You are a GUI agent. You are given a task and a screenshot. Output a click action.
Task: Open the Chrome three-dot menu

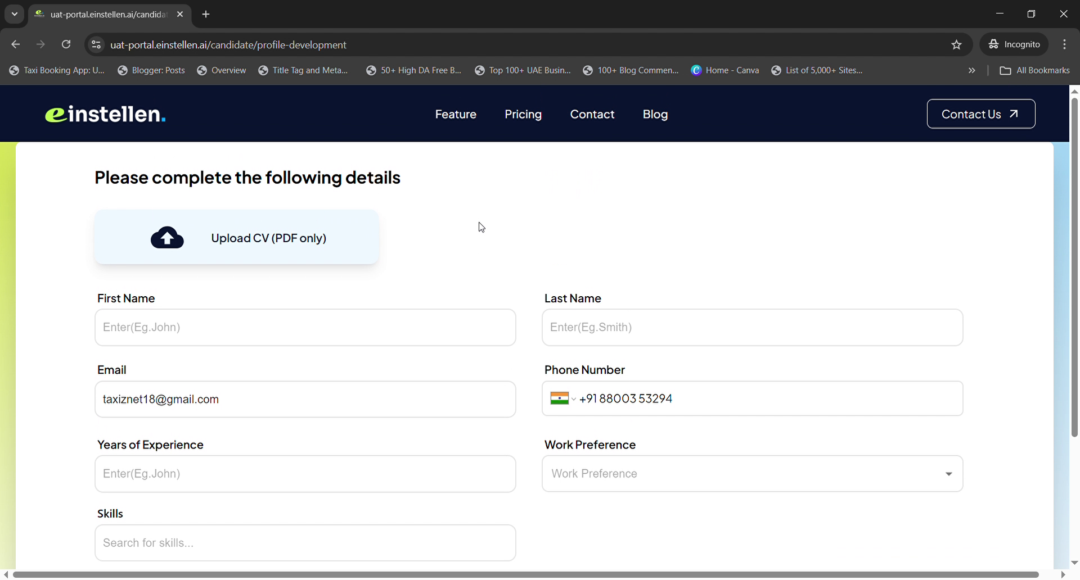1064,44
